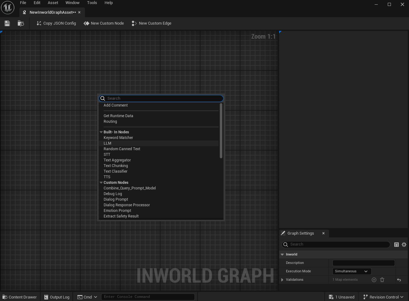Open the property matrix table icon
The width and height of the screenshot is (409, 301).
tap(397, 245)
